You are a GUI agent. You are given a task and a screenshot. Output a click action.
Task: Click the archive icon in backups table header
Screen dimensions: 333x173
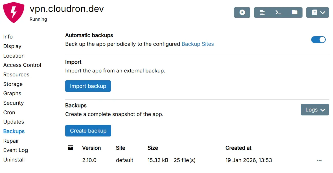pos(71,148)
